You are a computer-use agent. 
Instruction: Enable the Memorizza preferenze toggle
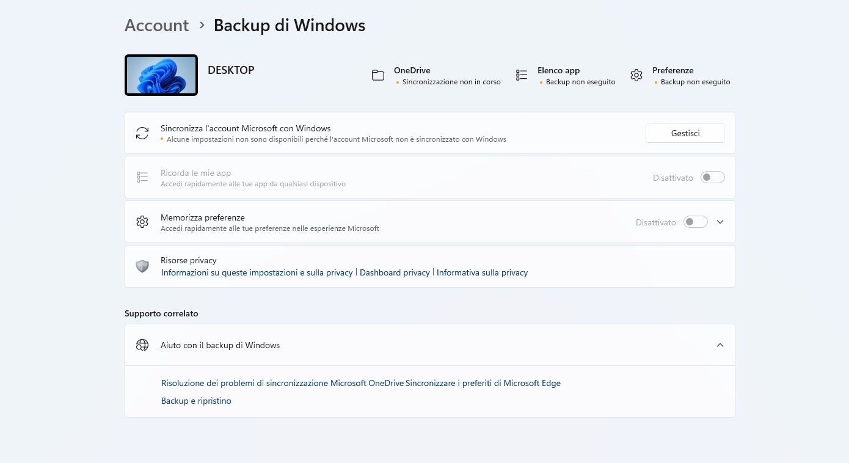[695, 222]
